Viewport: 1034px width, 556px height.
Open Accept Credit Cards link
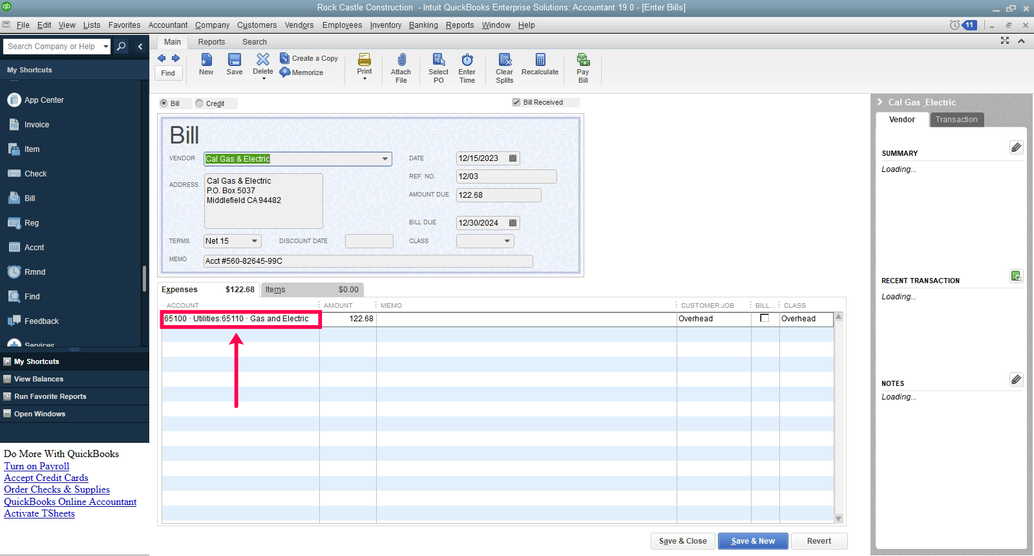pos(46,478)
